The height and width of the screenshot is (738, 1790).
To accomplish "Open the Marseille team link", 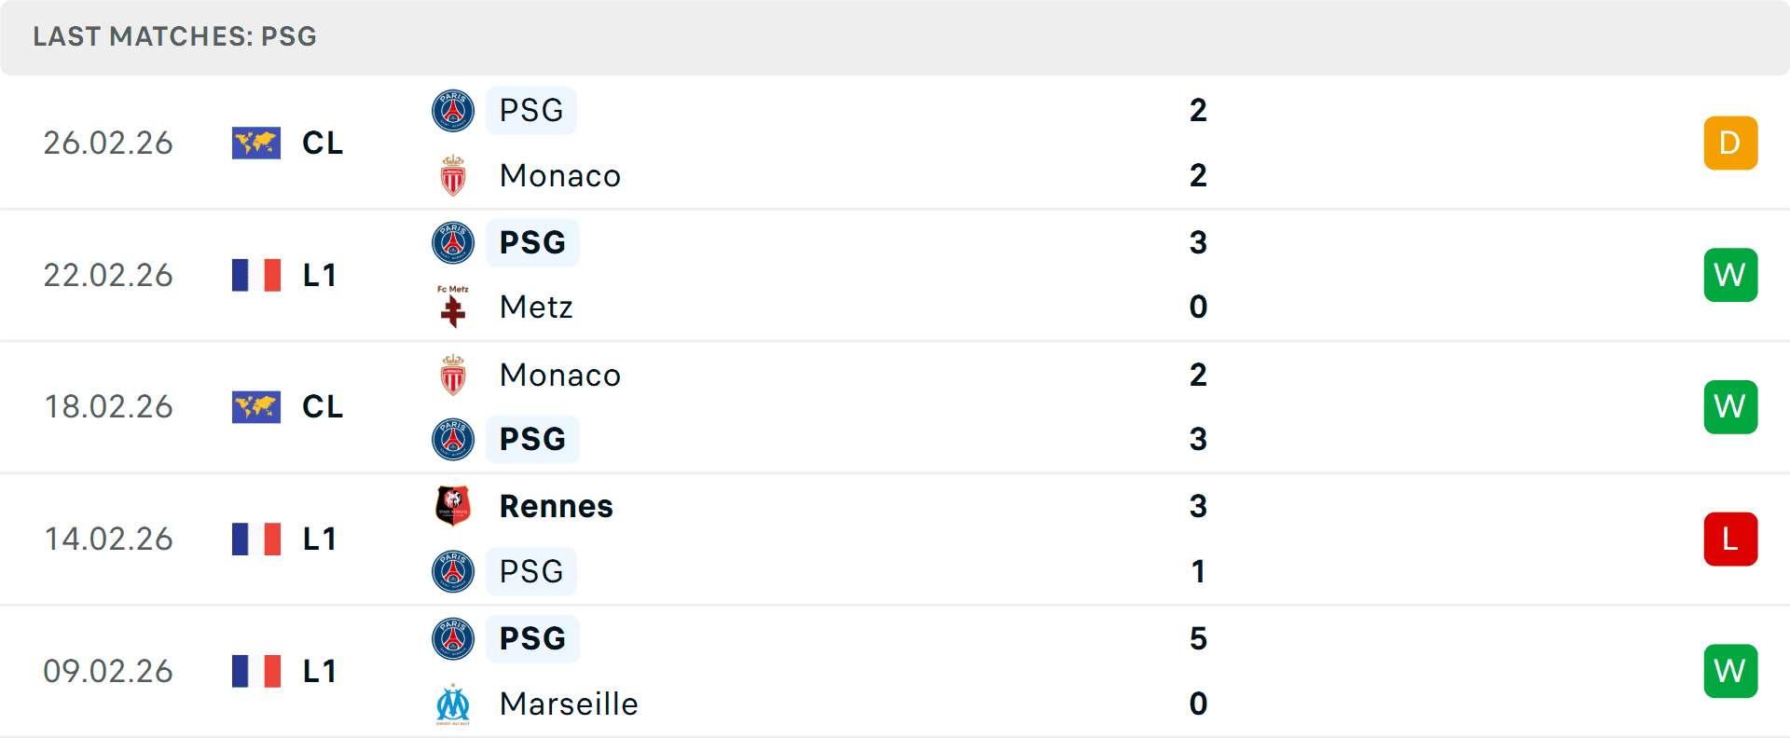I will (x=569, y=704).
